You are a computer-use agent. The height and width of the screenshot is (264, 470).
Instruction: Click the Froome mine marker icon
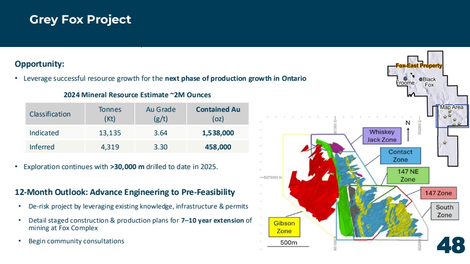pyautogui.click(x=405, y=79)
